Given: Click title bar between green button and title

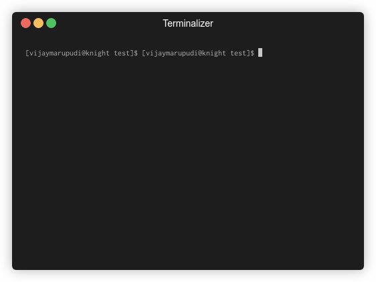Looking at the screenshot, I should click(109, 23).
